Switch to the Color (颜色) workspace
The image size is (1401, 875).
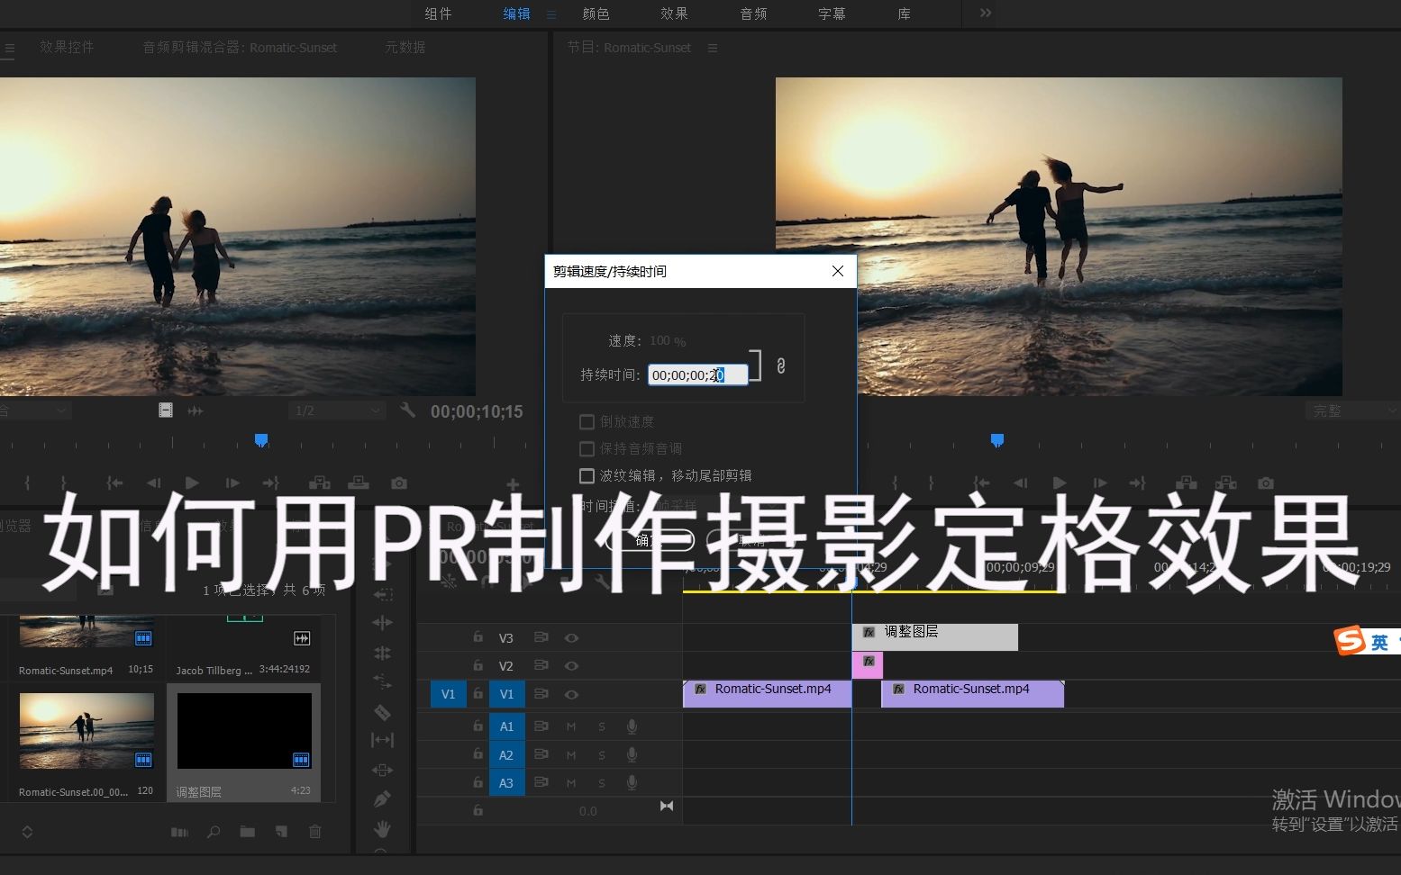pos(596,14)
